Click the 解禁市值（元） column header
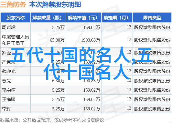 click(x=84, y=18)
